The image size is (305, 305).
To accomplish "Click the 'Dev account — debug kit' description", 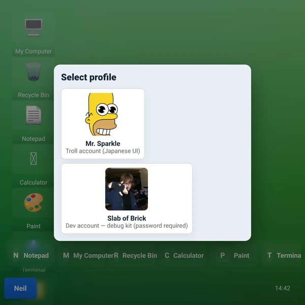I will tap(127, 226).
